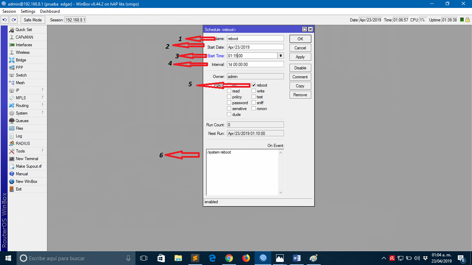
Task: Enable the write policy checkbox
Action: click(x=254, y=91)
